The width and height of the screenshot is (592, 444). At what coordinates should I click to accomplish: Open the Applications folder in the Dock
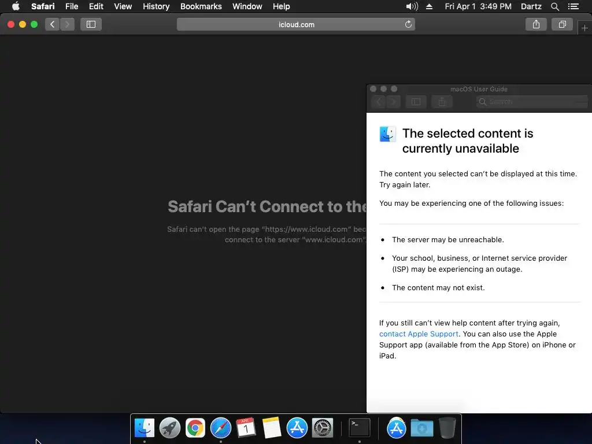[396, 428]
